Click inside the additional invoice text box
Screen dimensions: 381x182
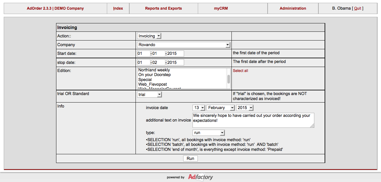coord(253,120)
